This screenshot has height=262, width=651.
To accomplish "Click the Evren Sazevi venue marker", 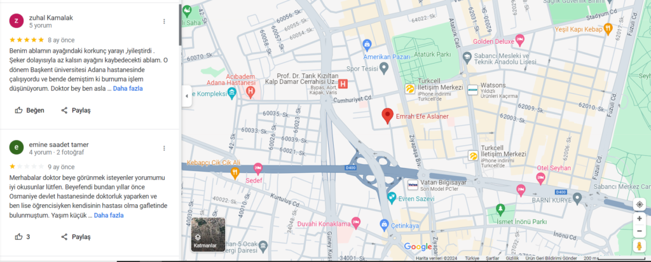I will click(x=391, y=197).
